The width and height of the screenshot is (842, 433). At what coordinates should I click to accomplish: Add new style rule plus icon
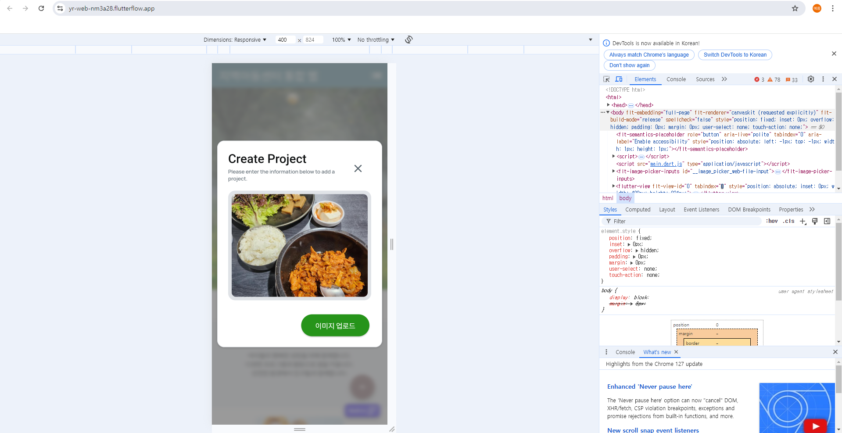point(803,221)
